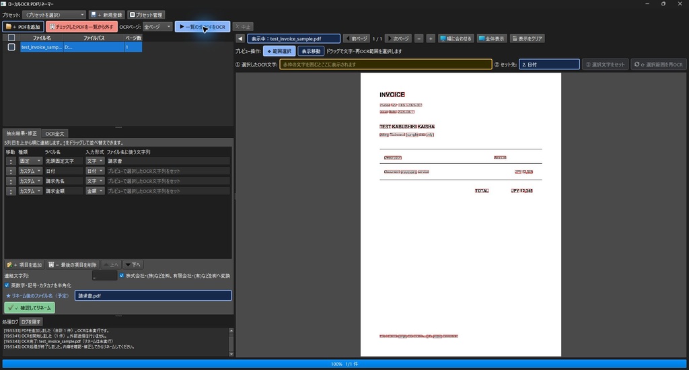The image size is (689, 370).
Task: Click 請求金額 label name field
Action: click(x=64, y=191)
